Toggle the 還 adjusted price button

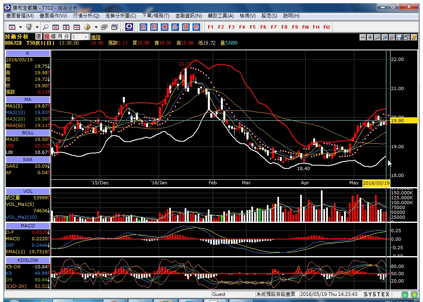(x=39, y=37)
